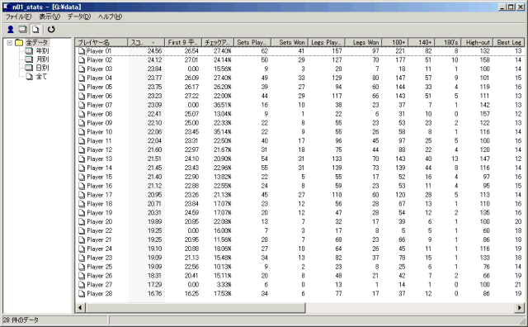Click the table icon beside 年別
Image resolution: width=528 pixels, height=327 pixels.
[x=30, y=51]
